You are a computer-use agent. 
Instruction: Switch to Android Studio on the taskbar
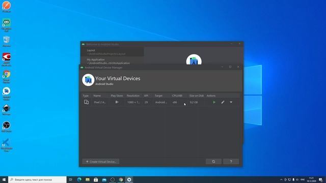point(129,179)
